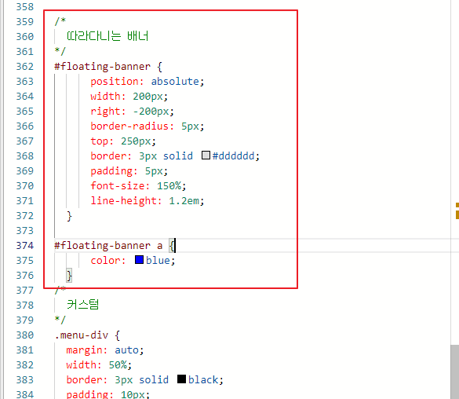Screen dimensions: 459x399
Task: Click the #dddddd color swatch on line 368
Action: [206, 156]
